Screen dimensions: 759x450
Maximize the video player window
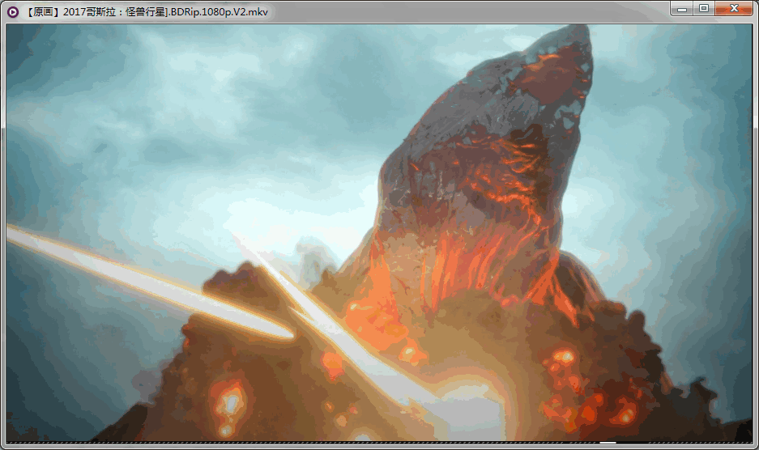[x=704, y=9]
